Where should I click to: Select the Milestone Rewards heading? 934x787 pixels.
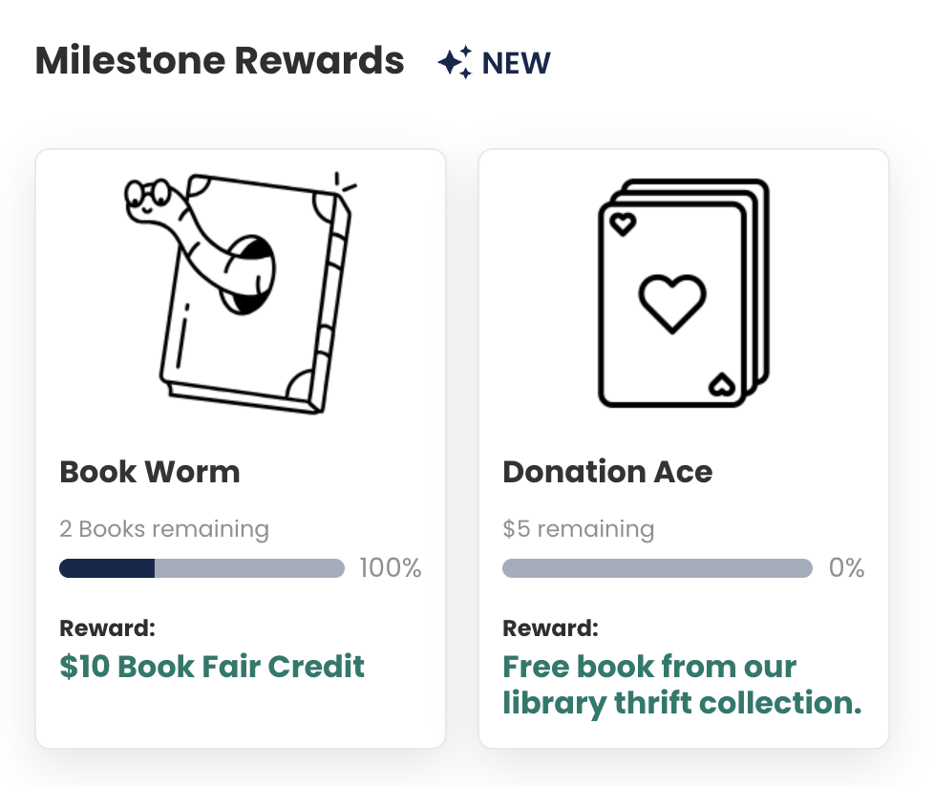point(220,61)
